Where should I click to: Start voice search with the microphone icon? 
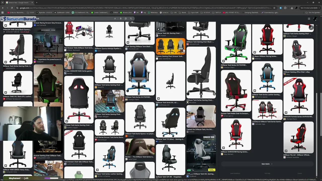(121, 19)
